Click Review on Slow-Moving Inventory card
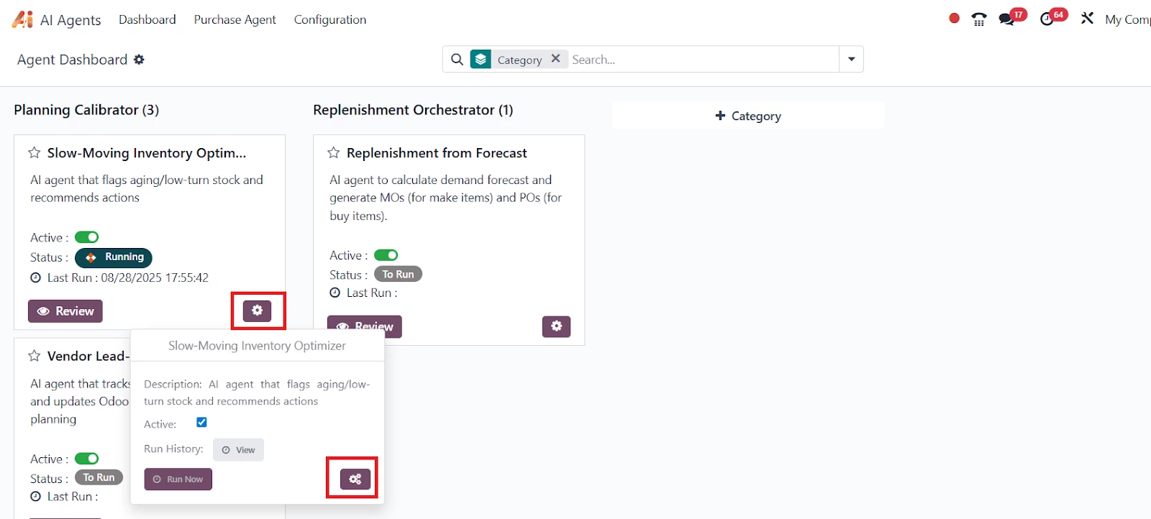Image resolution: width=1151 pixels, height=519 pixels. click(65, 311)
